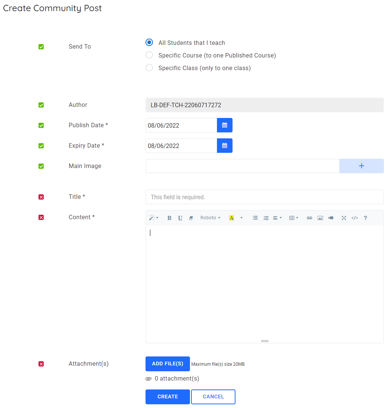Open the Roboto font family dropdown
Viewport: 391px width, 408px height.
210,218
